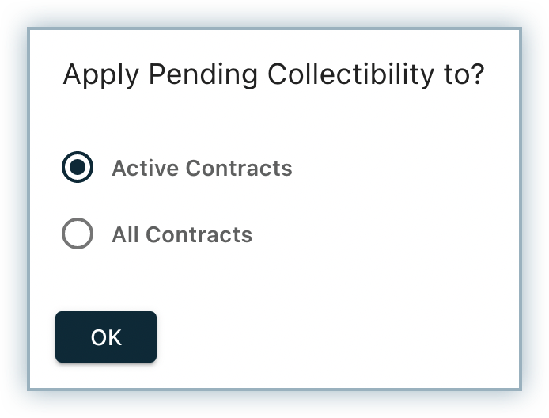Click the empty circle beside All Contracts
Viewport: 549px width, 418px height.
[78, 234]
